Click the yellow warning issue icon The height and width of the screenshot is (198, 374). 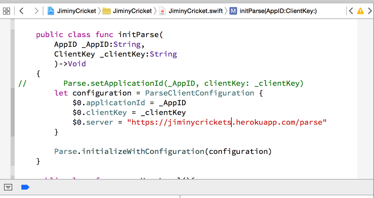coord(360,11)
